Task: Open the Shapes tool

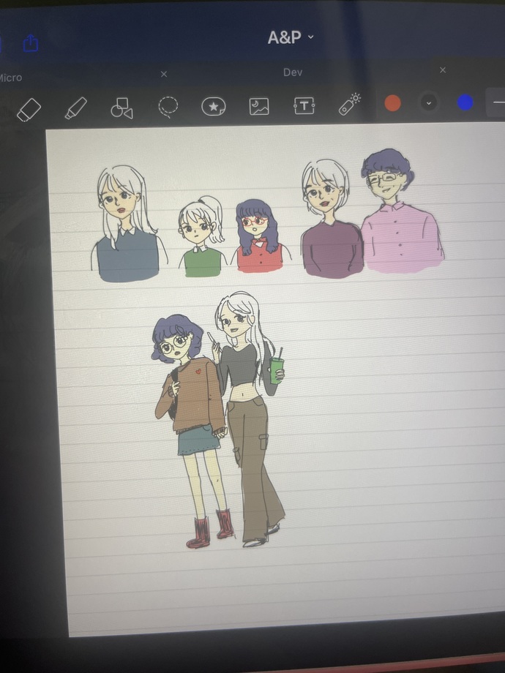Action: [x=122, y=108]
